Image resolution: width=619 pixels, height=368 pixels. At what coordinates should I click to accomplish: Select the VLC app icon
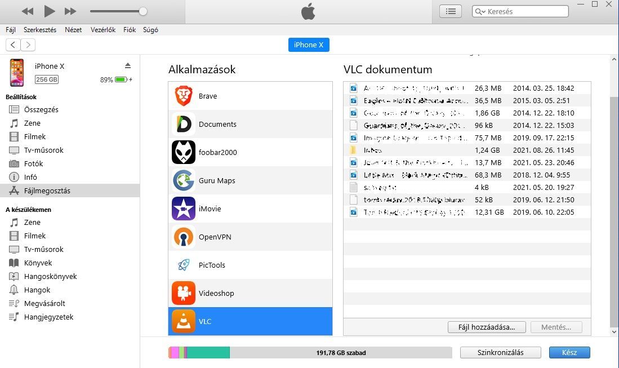point(184,321)
